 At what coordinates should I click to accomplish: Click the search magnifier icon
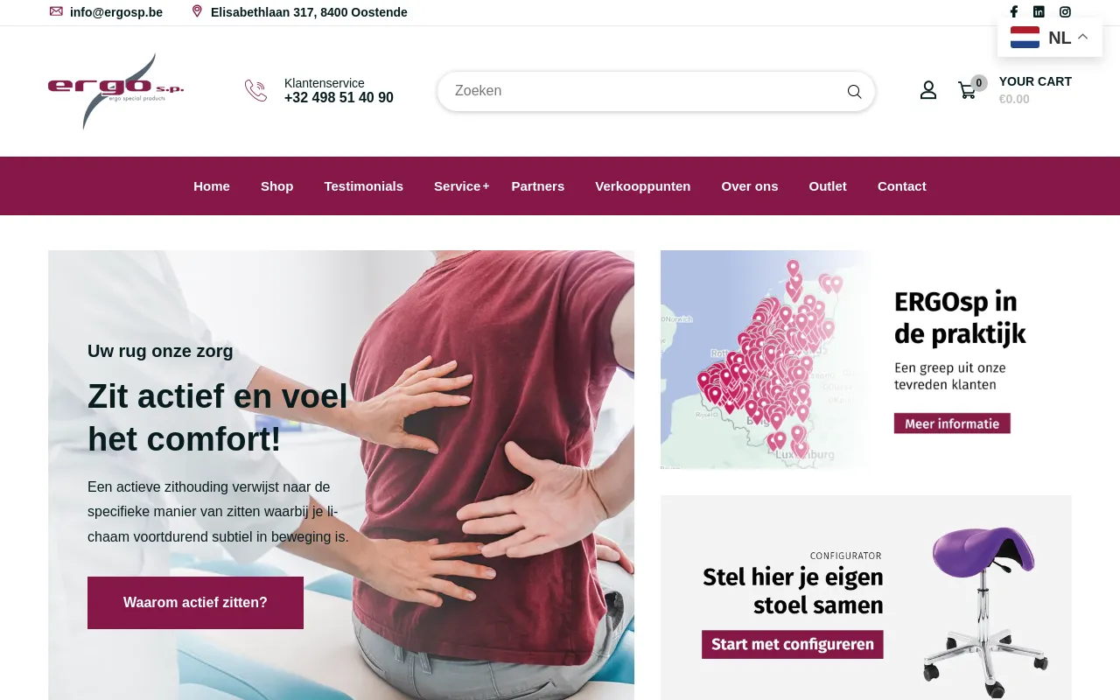point(854,91)
